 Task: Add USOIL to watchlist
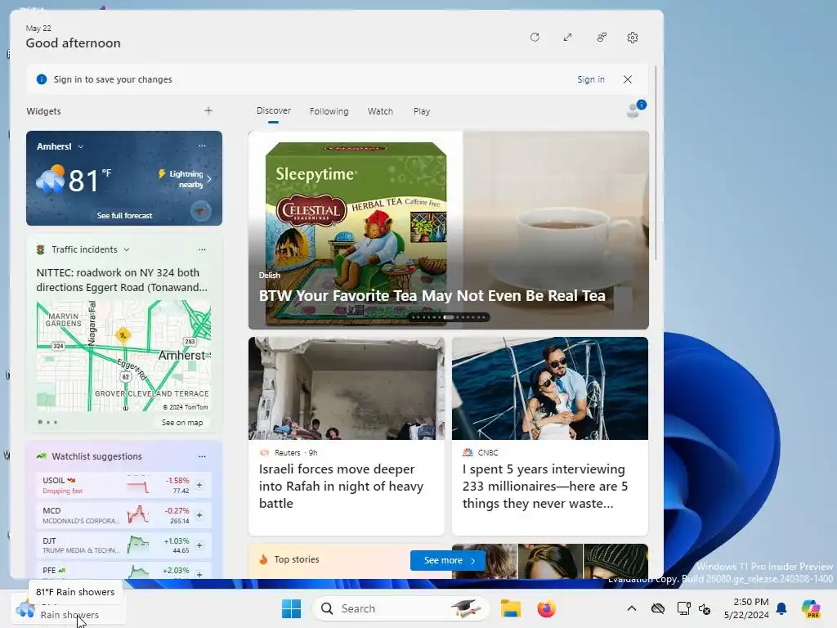tap(199, 485)
